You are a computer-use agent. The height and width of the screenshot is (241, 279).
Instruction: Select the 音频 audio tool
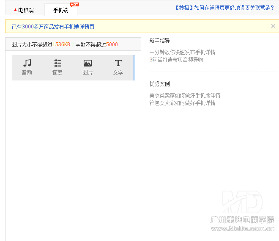click(27, 67)
